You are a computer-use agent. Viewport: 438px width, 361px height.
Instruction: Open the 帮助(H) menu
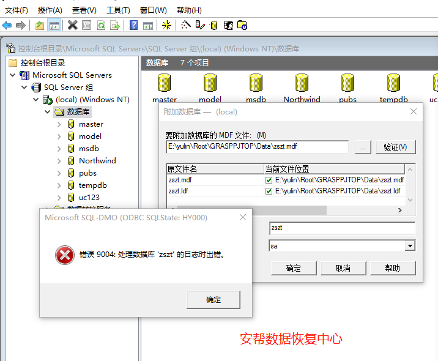click(x=189, y=10)
